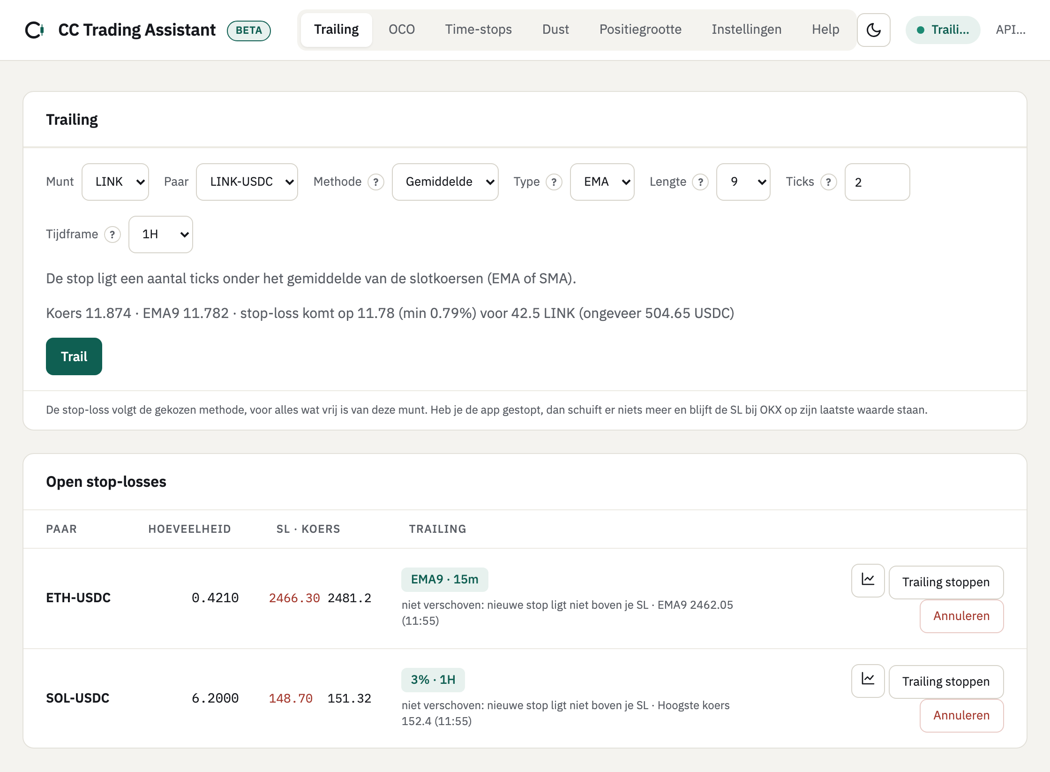Show help for the Lengte field
Viewport: 1050px width, 772px height.
point(700,182)
